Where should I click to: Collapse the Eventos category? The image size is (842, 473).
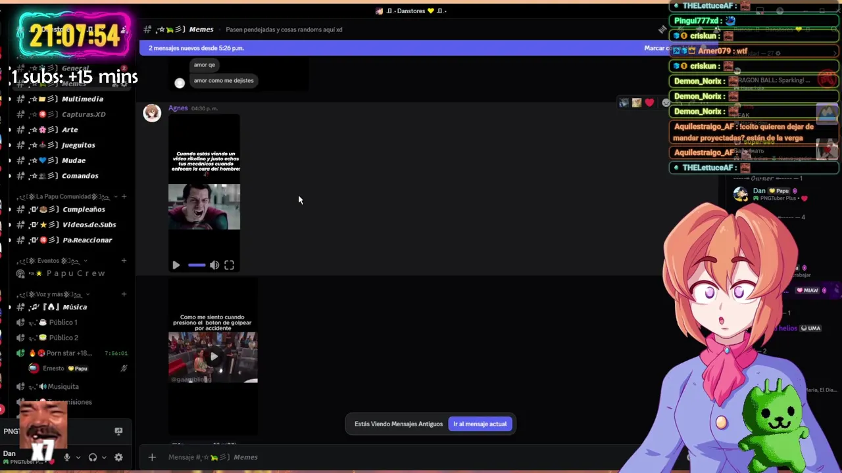point(53,261)
